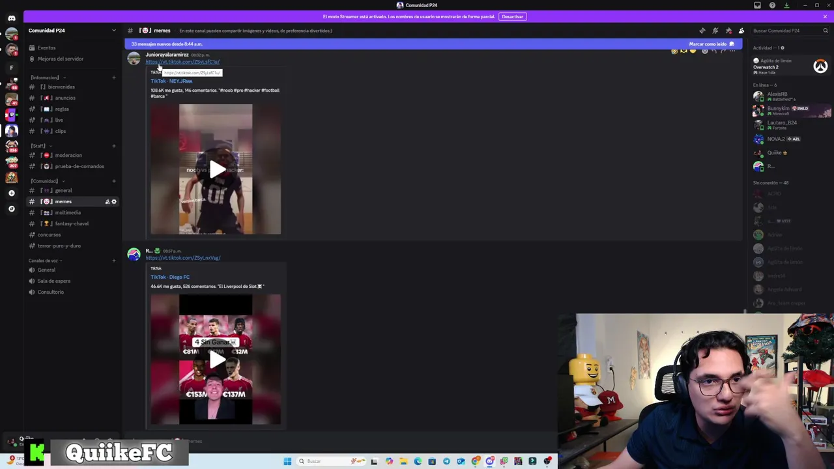Viewport: 834px width, 469px height.
Task: Open the help question mark icon
Action: coord(772,5)
